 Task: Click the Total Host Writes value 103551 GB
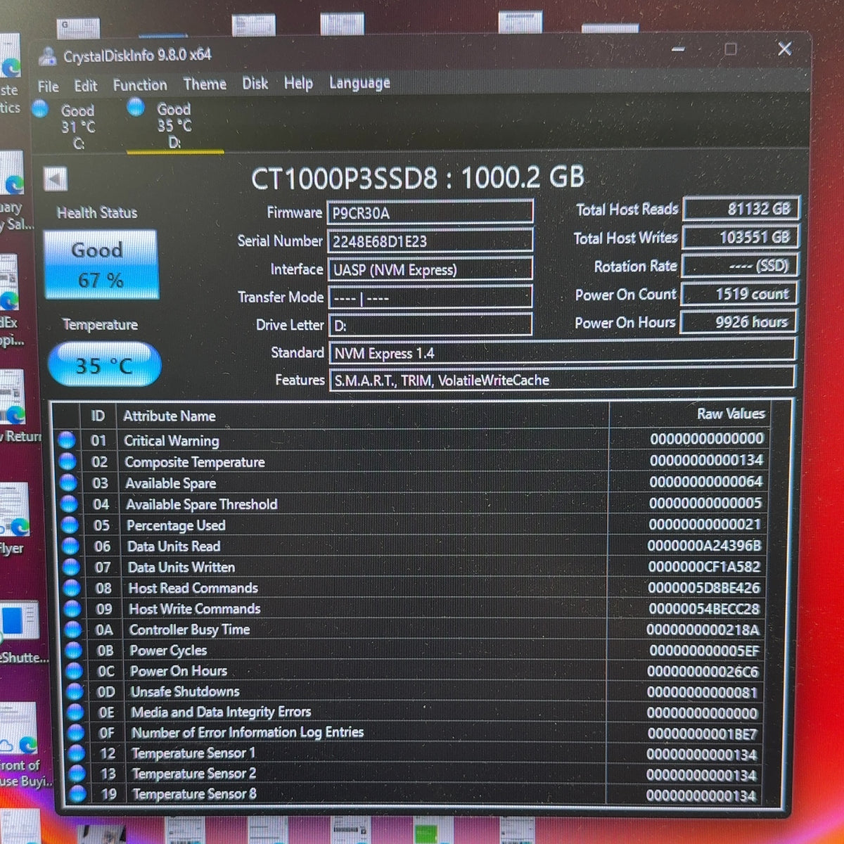click(x=741, y=237)
